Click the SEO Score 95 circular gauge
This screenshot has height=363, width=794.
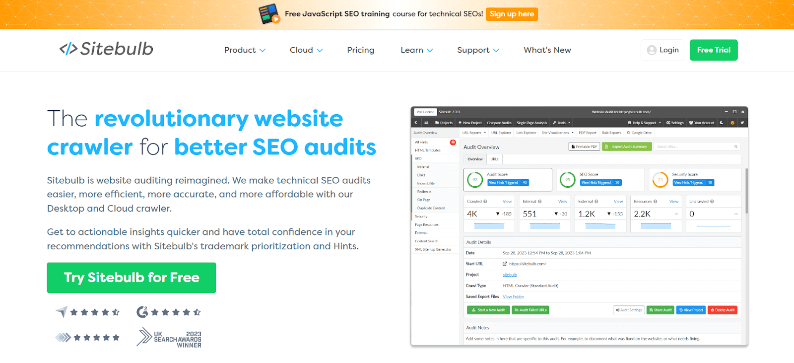click(x=568, y=179)
